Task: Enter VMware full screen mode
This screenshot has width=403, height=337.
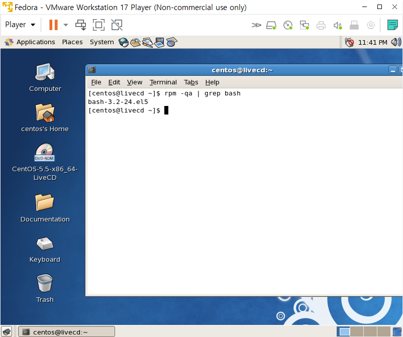Action: click(98, 25)
